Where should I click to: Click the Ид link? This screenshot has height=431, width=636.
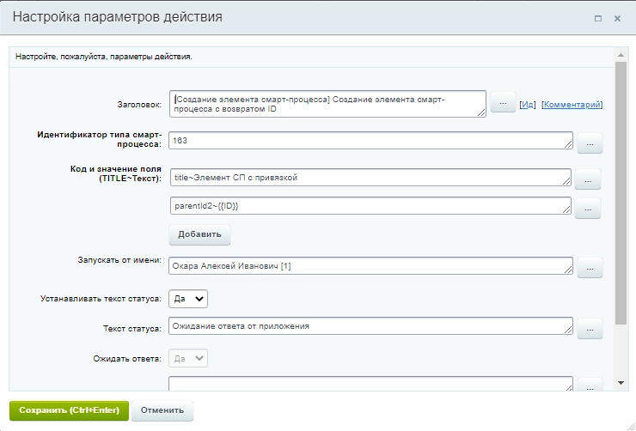(x=528, y=105)
